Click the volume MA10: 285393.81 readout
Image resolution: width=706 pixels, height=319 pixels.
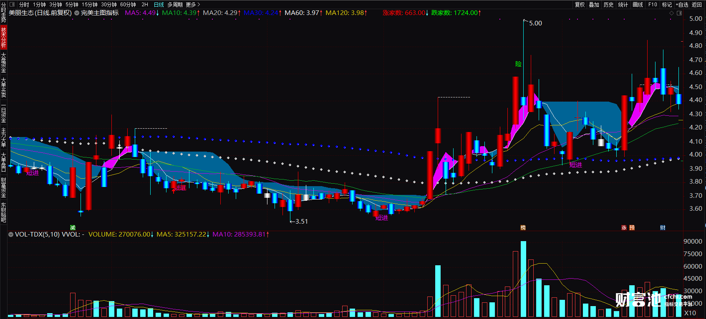click(241, 234)
